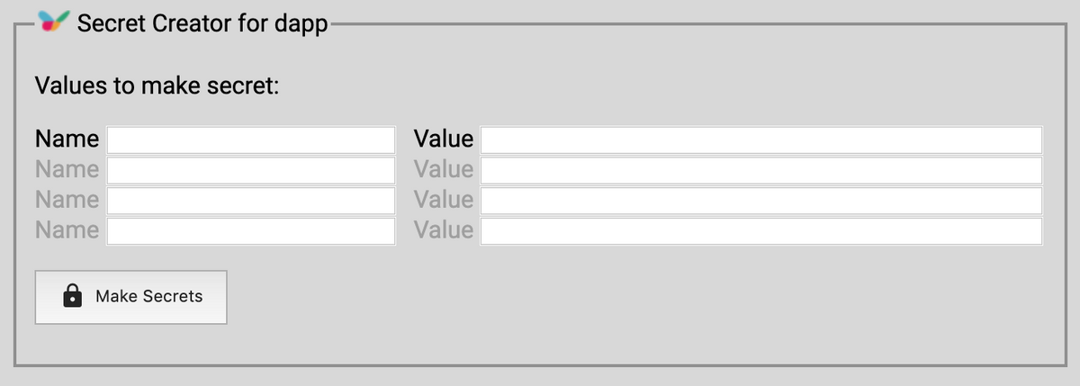Click the bold black Name label
The image size is (1080, 386).
coord(67,139)
